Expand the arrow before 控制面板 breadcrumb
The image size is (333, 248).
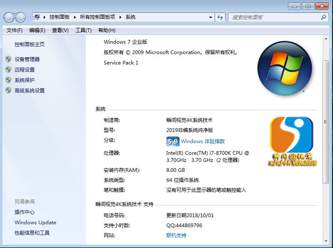[x=44, y=17]
